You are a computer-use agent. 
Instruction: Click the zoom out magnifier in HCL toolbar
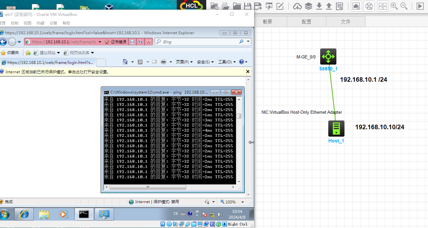click(x=404, y=6)
